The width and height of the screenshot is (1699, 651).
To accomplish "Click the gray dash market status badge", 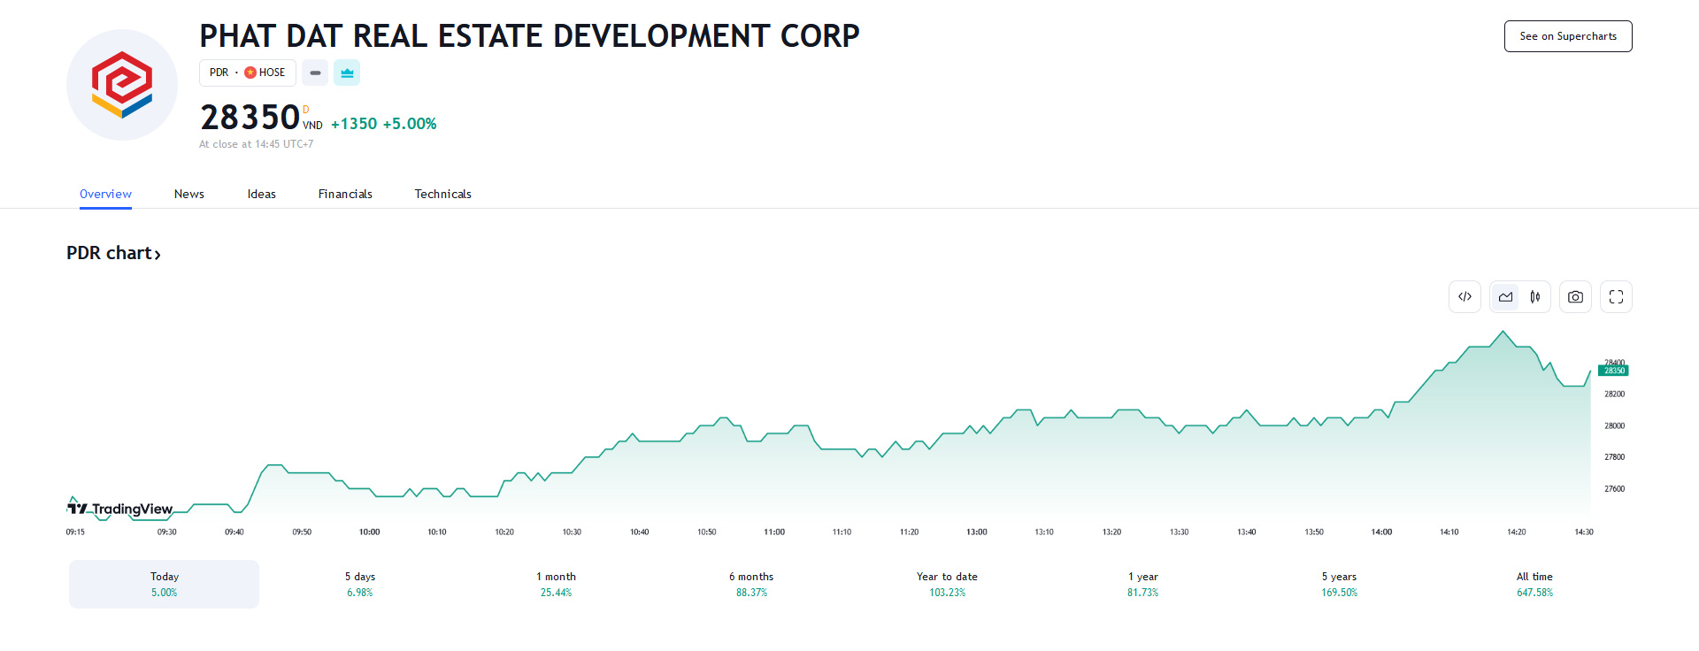I will tap(315, 73).
